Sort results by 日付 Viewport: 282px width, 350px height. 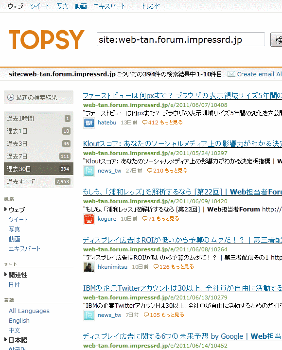click(14, 285)
